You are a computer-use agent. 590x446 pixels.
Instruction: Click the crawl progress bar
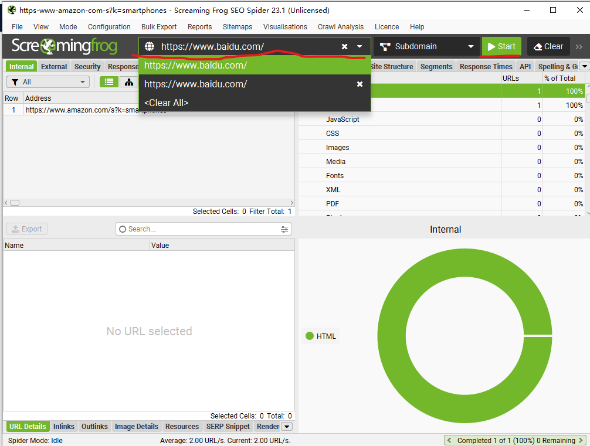click(516, 440)
